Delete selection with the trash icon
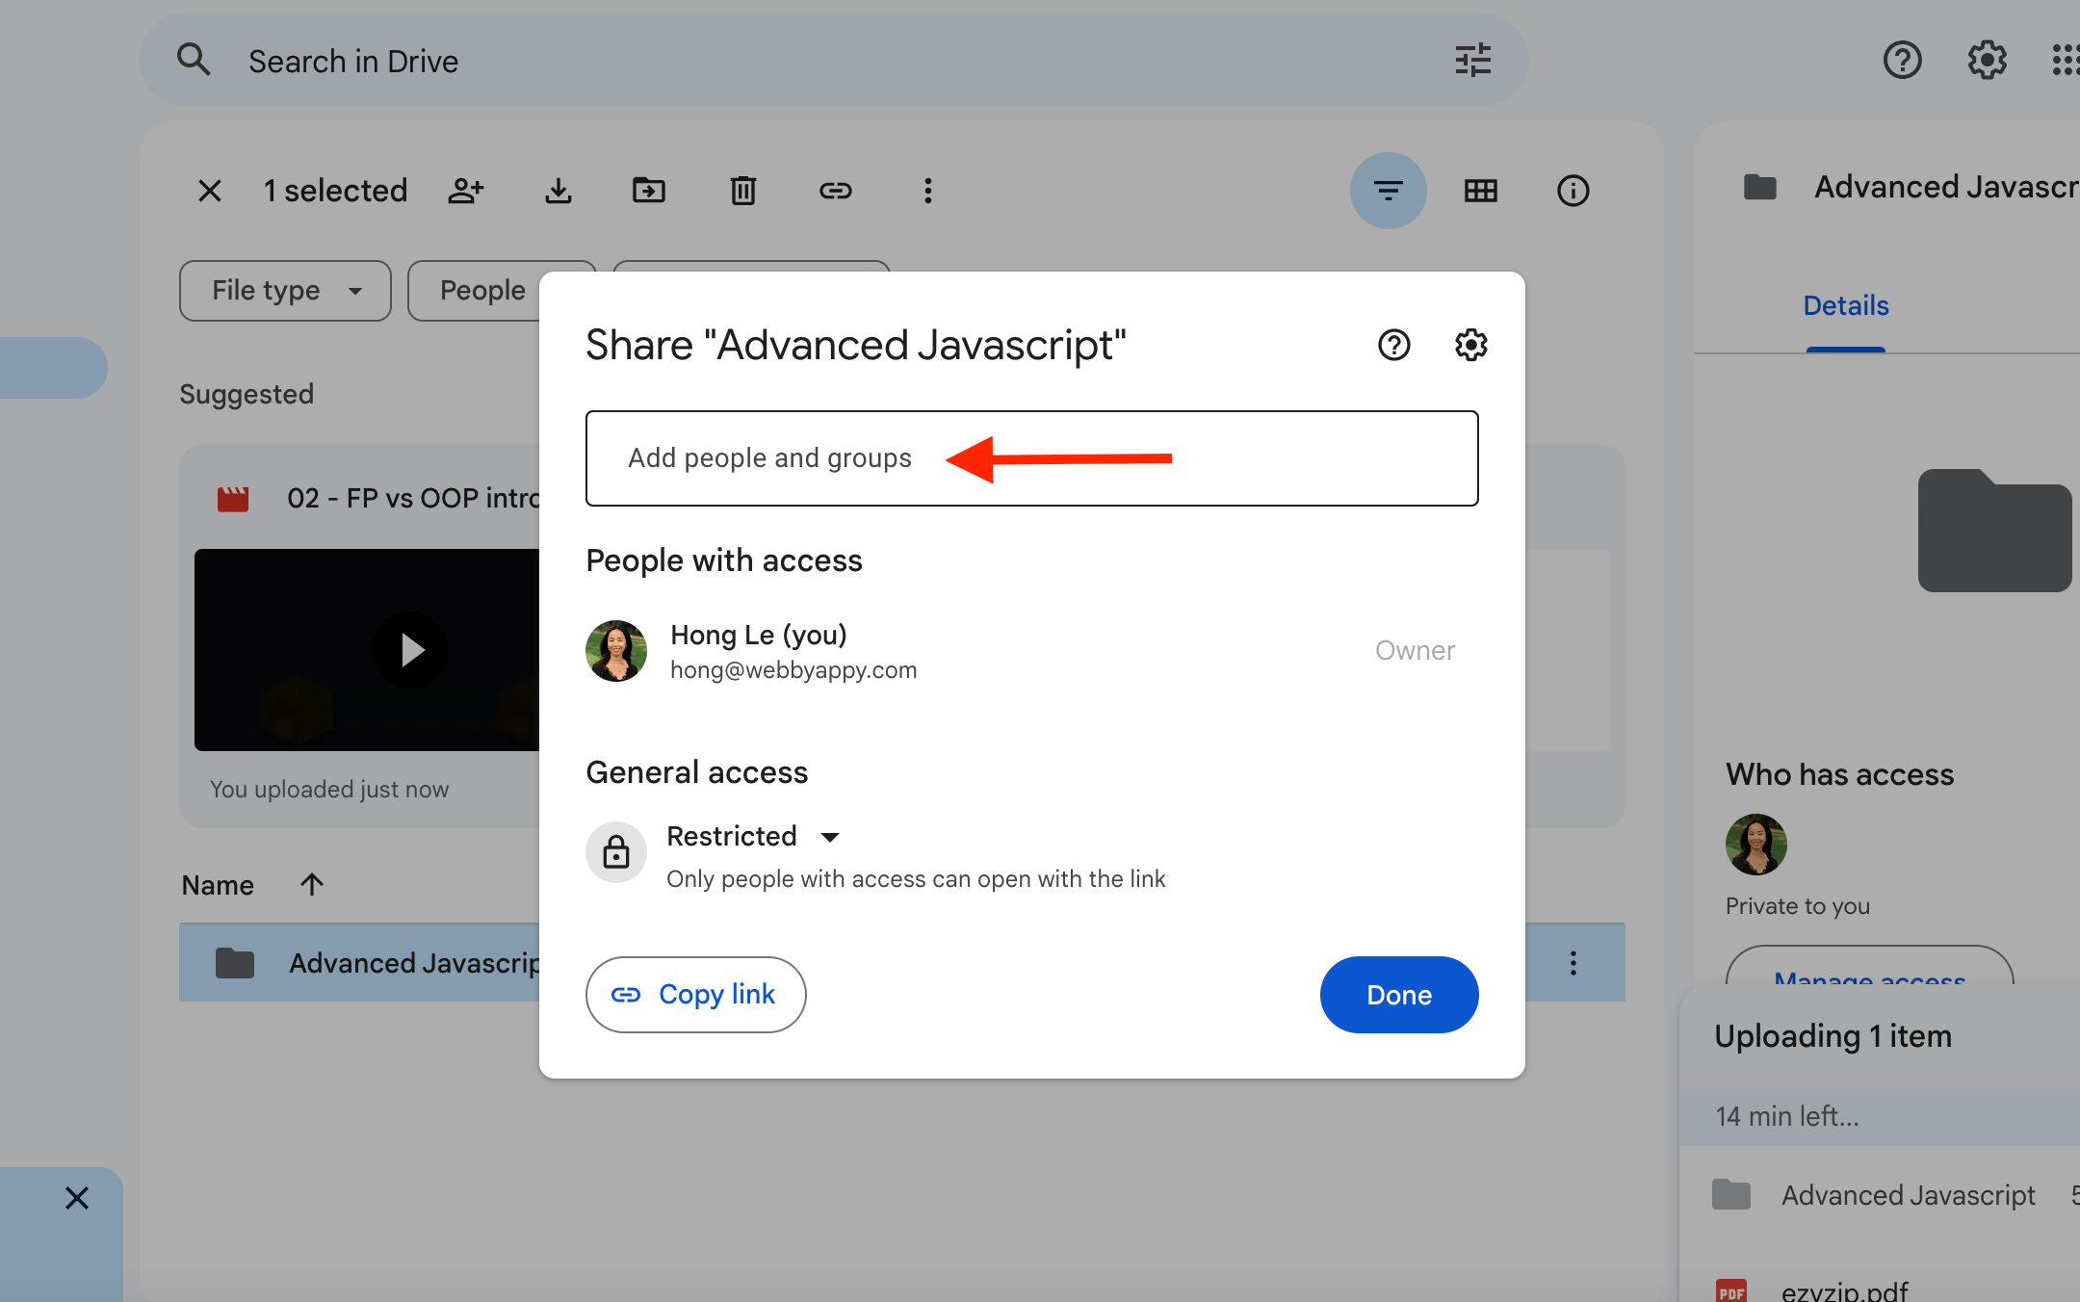 741,191
